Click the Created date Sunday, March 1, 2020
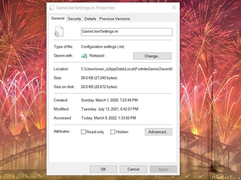This screenshot has width=241, height=180. pos(109,100)
